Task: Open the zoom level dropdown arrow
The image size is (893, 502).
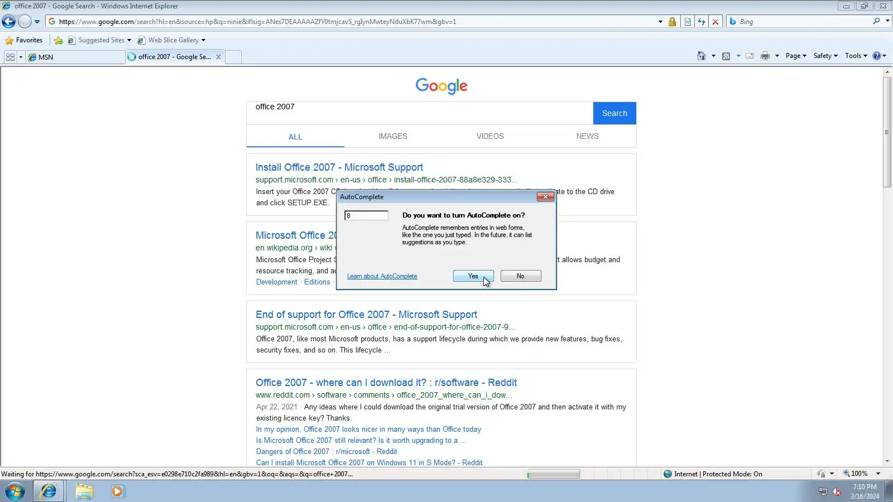Action: pyautogui.click(x=878, y=474)
